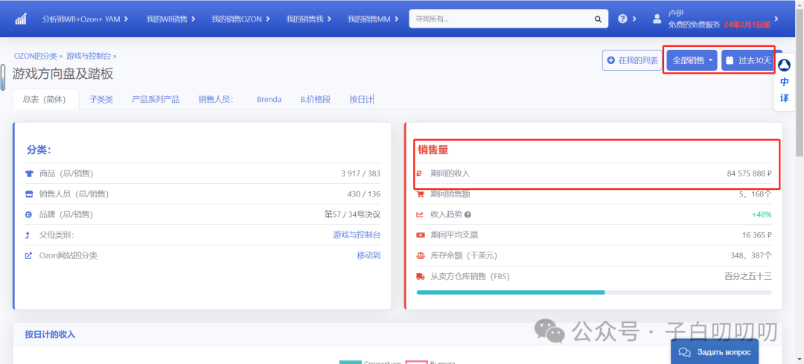Viewport: 804px width, 364px height.
Task: Click the 24年2月1日前 expiry date text
Action: point(747,24)
